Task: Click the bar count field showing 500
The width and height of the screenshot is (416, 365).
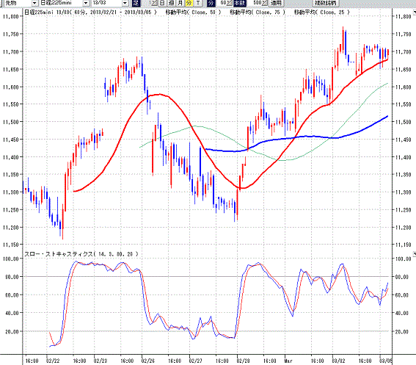Action: 255,3
